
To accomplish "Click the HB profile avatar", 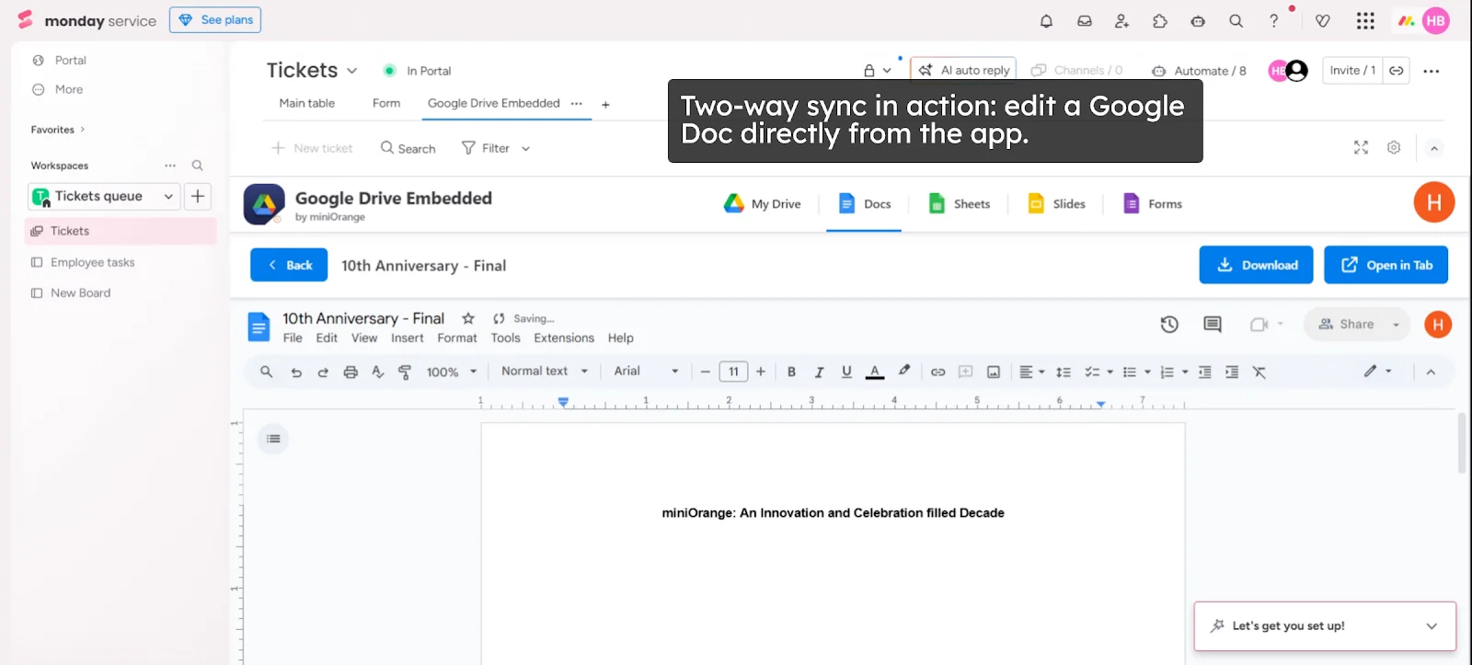I will click(x=1435, y=21).
